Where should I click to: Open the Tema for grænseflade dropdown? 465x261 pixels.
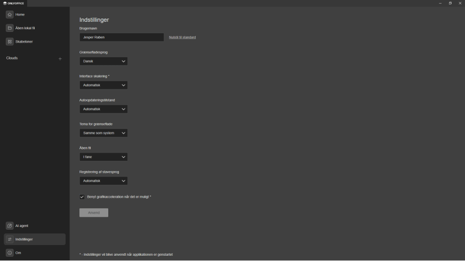click(x=103, y=133)
